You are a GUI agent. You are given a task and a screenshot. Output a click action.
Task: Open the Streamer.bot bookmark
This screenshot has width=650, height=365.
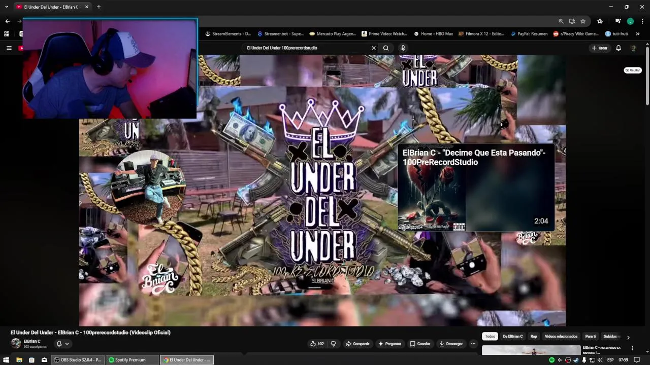(280, 34)
